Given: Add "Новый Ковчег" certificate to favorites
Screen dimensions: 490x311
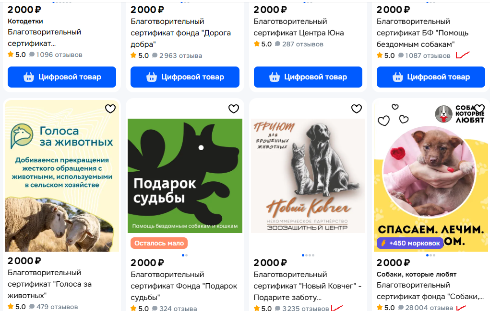Looking at the screenshot, I should (357, 109).
